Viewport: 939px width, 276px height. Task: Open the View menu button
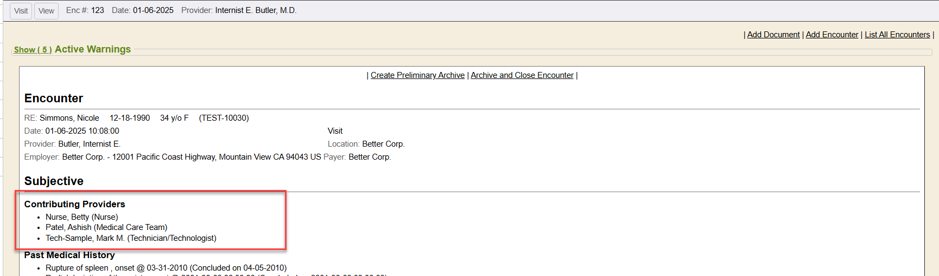[46, 11]
